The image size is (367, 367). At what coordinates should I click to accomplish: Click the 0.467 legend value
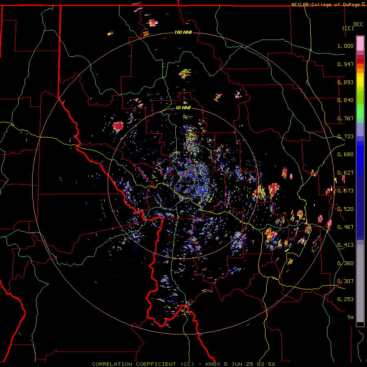pyautogui.click(x=345, y=227)
